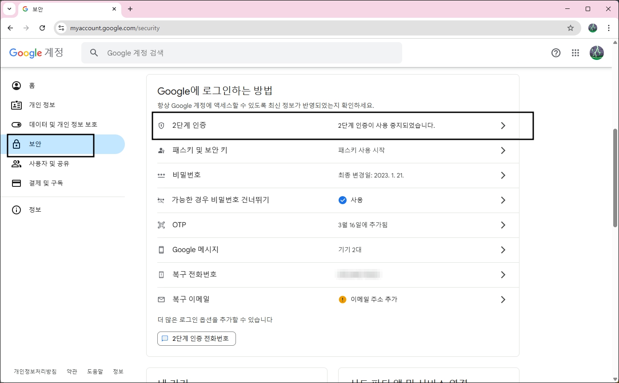The image size is (619, 383).
Task: Click the 복구 이메일 envelope icon
Action: [161, 299]
